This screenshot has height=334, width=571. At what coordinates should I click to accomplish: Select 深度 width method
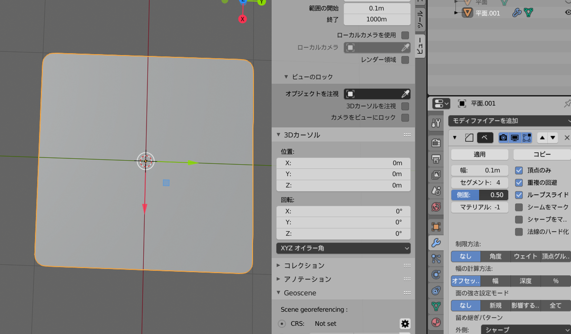click(525, 281)
